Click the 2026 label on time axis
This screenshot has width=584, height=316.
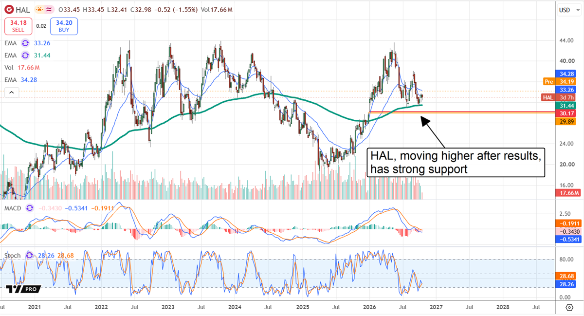(x=369, y=307)
